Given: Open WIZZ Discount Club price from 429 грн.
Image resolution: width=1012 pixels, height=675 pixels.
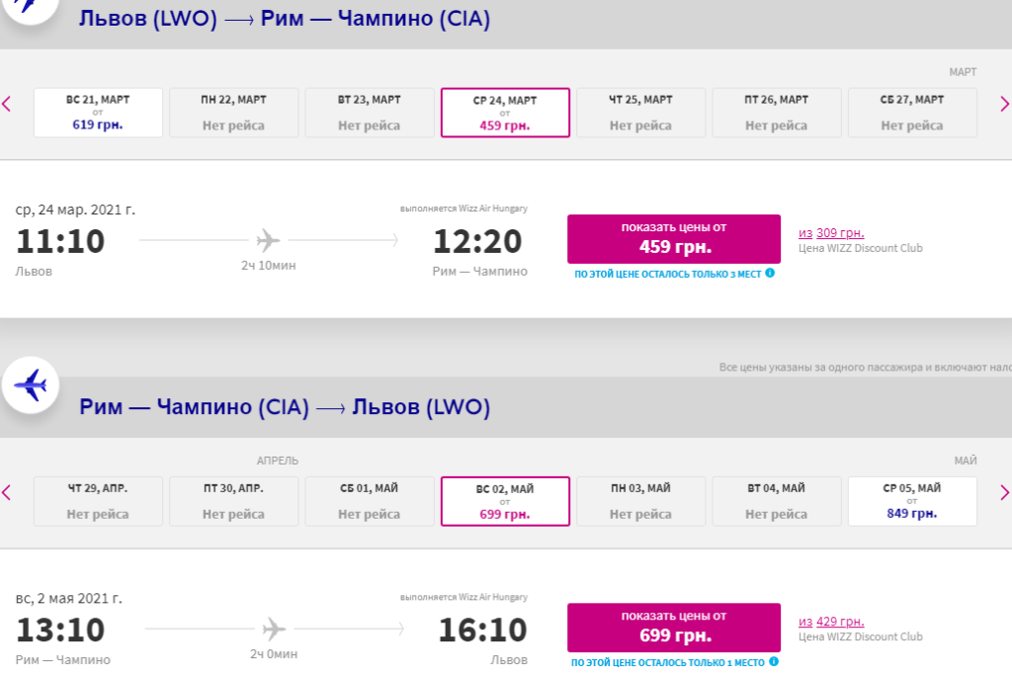Looking at the screenshot, I should point(831,622).
